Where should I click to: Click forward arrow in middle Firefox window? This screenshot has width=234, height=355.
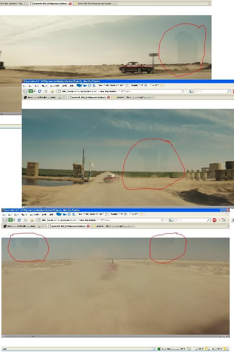(x=31, y=91)
